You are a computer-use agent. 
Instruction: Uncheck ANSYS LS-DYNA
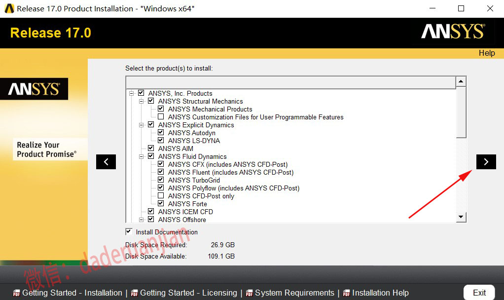(161, 140)
